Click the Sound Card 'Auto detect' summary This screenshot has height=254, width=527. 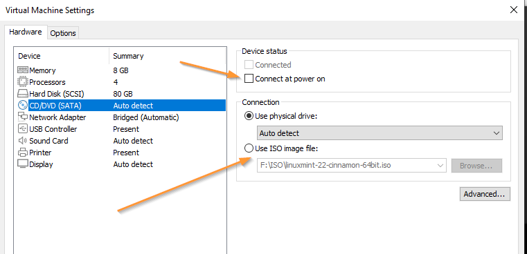(x=133, y=141)
